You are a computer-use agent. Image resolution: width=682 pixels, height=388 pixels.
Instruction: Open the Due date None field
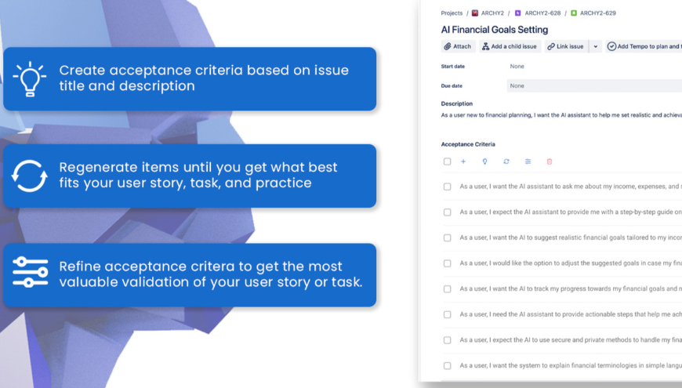point(517,85)
